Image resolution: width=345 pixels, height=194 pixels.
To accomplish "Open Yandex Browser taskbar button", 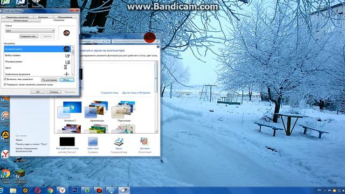I will pyautogui.click(x=63, y=190).
